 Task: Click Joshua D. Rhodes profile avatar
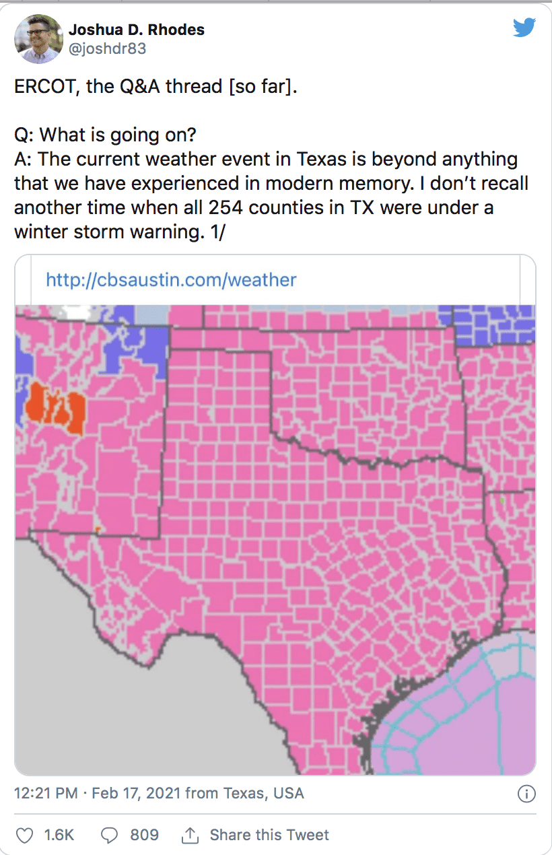(x=38, y=38)
